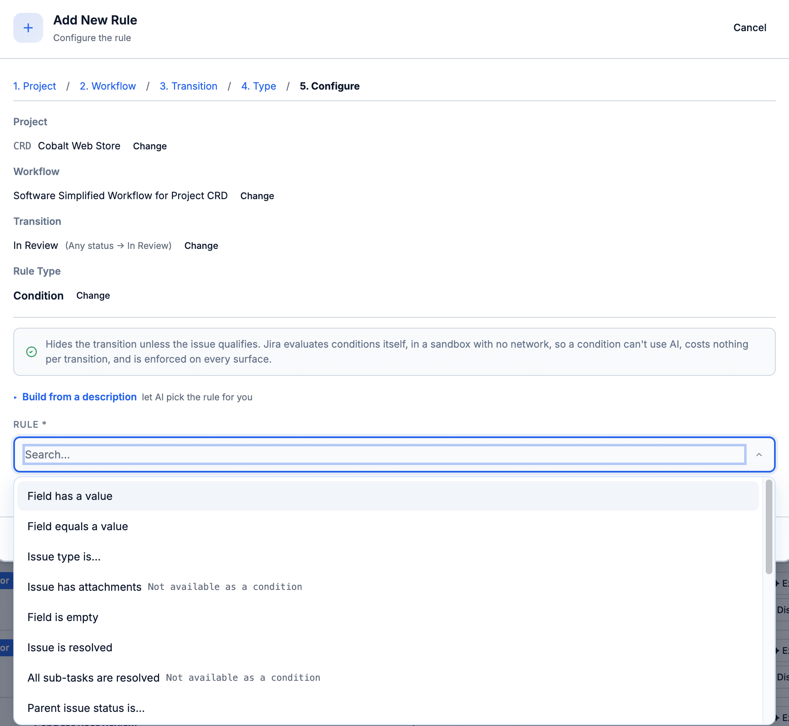
Task: Change the Cobalt Web Store project
Action: click(x=150, y=146)
